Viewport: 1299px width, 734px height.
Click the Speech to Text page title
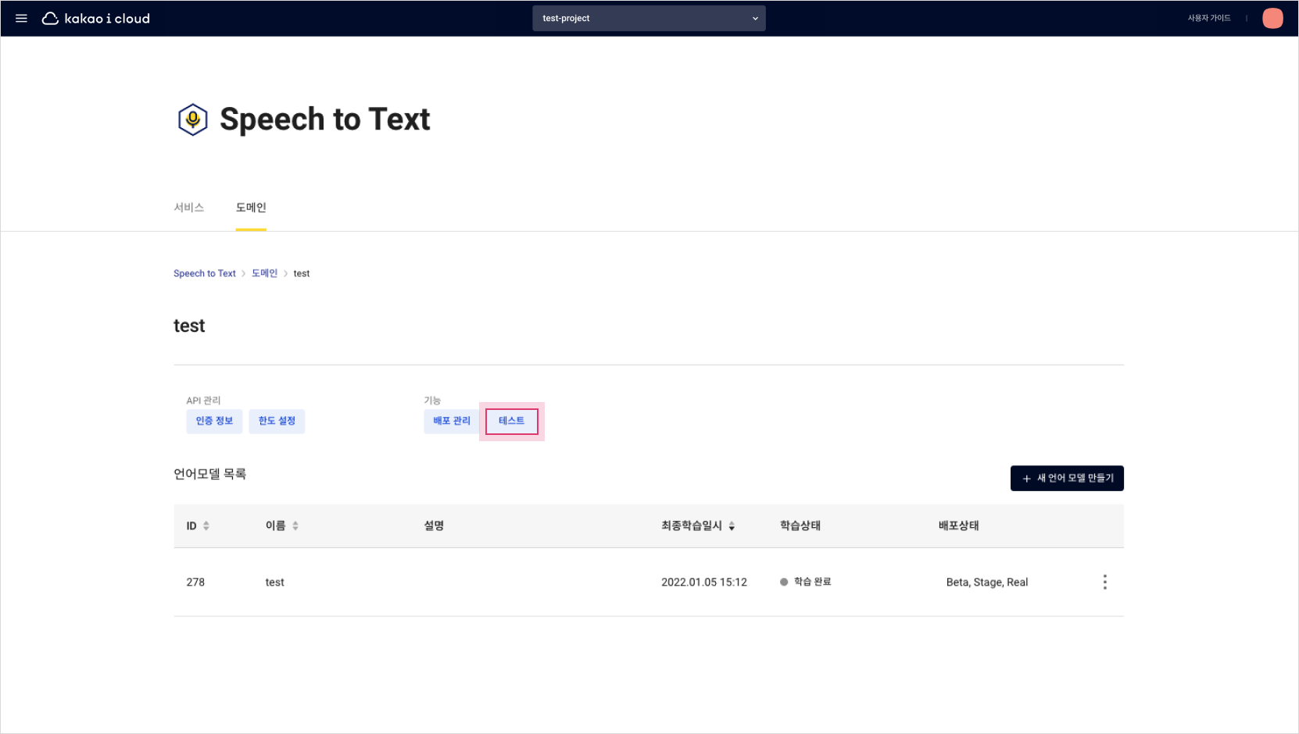click(x=325, y=119)
